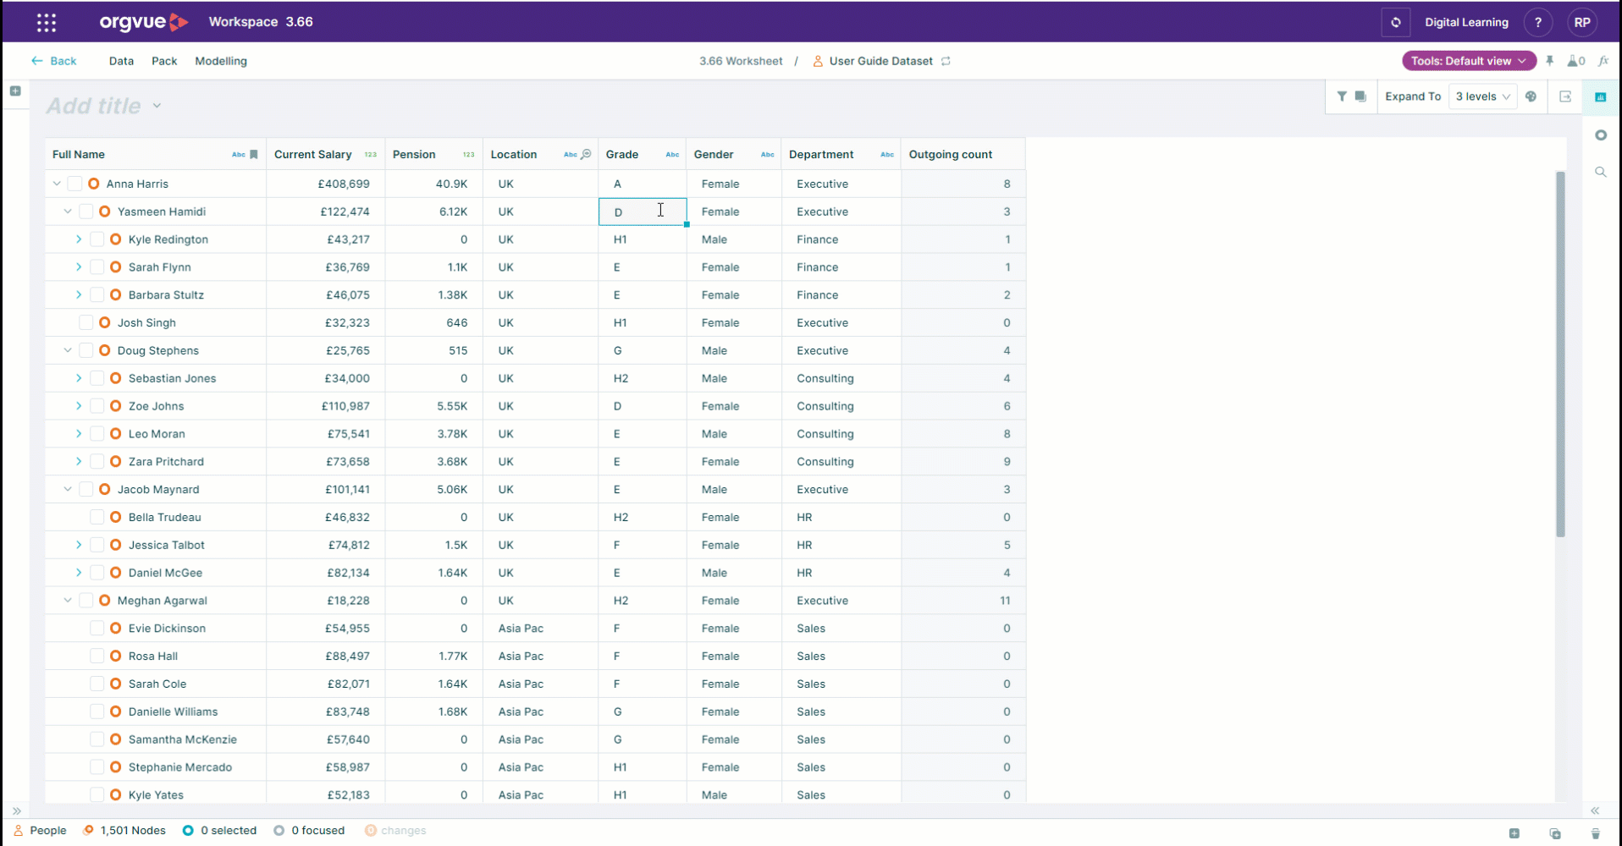The width and height of the screenshot is (1622, 846).
Task: Sort by Current Salary column header
Action: pos(312,154)
